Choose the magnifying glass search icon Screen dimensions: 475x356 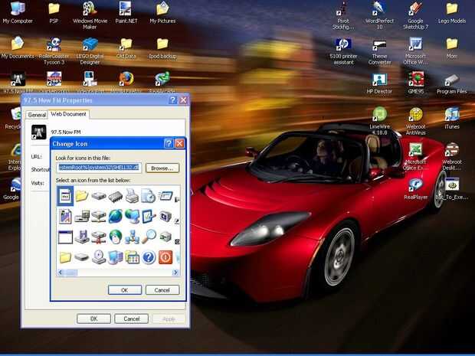coord(149,237)
